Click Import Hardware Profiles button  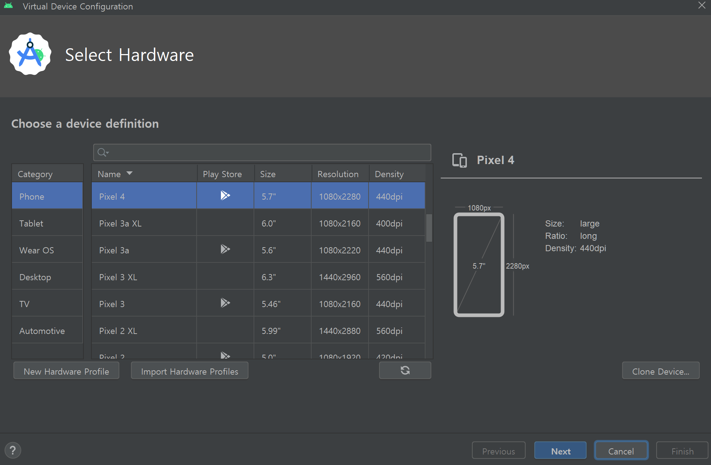(189, 371)
